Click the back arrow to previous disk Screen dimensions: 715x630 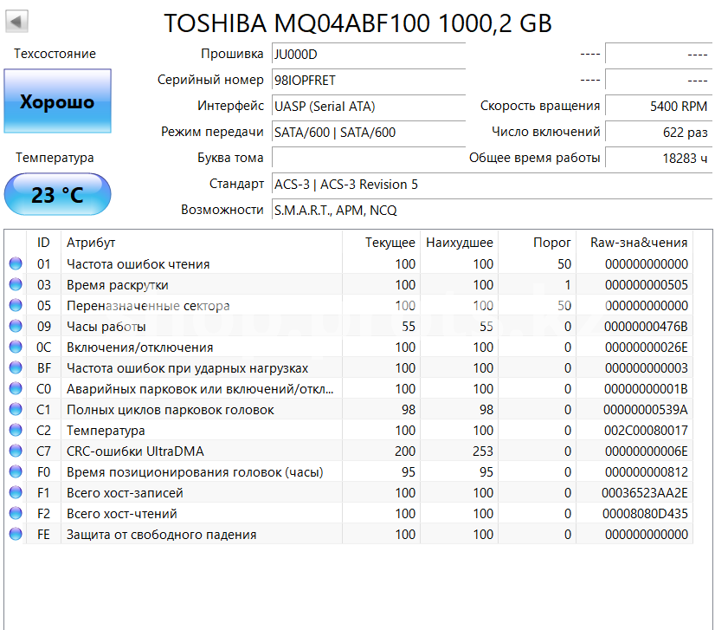tap(17, 22)
